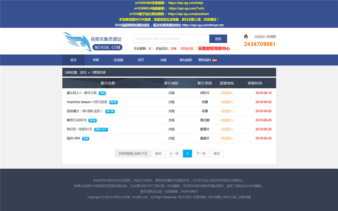Click 首页 in the breadcrumb path
The width and height of the screenshot is (338, 211).
click(x=83, y=73)
